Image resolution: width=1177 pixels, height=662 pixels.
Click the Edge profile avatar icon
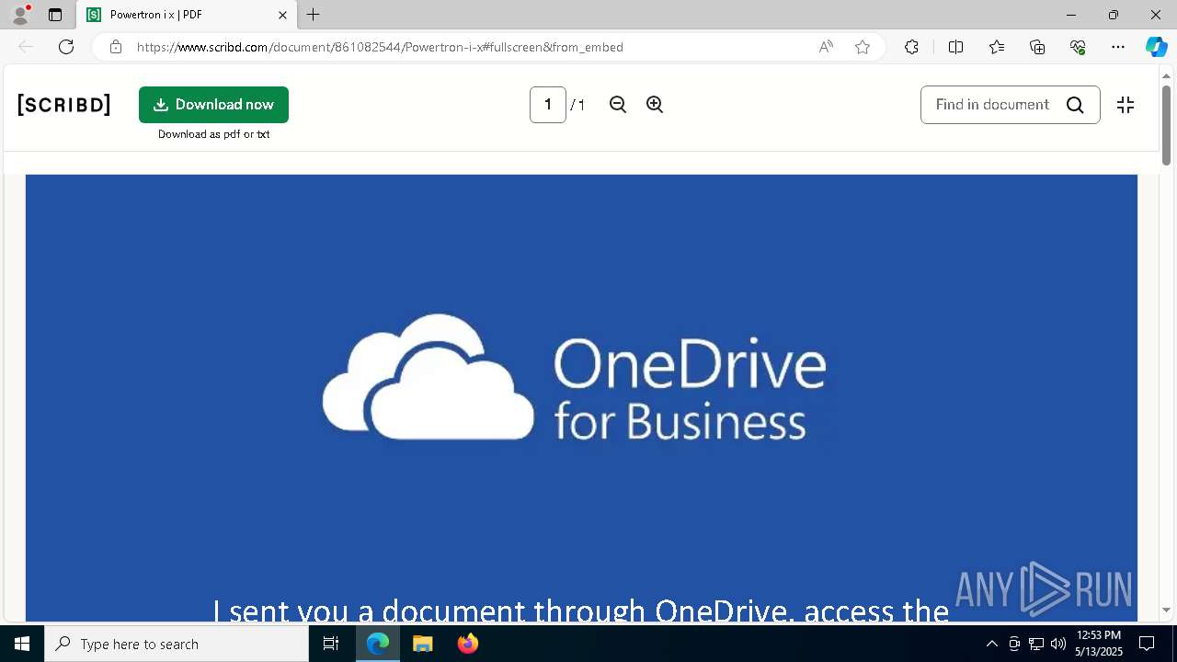point(19,15)
